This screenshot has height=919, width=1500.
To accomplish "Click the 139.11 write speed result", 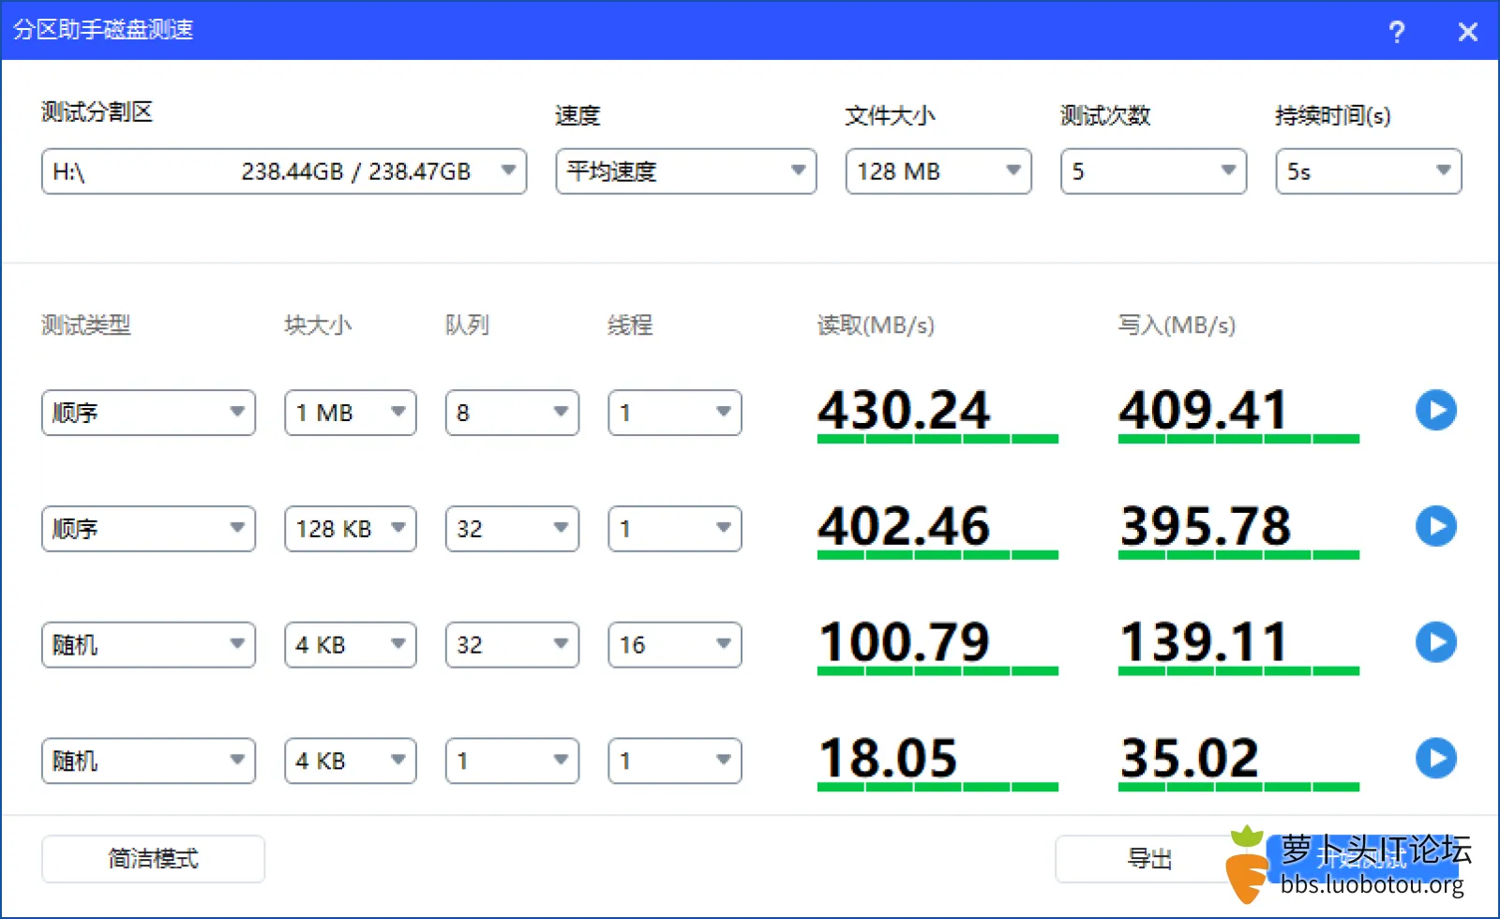I will (x=1204, y=642).
